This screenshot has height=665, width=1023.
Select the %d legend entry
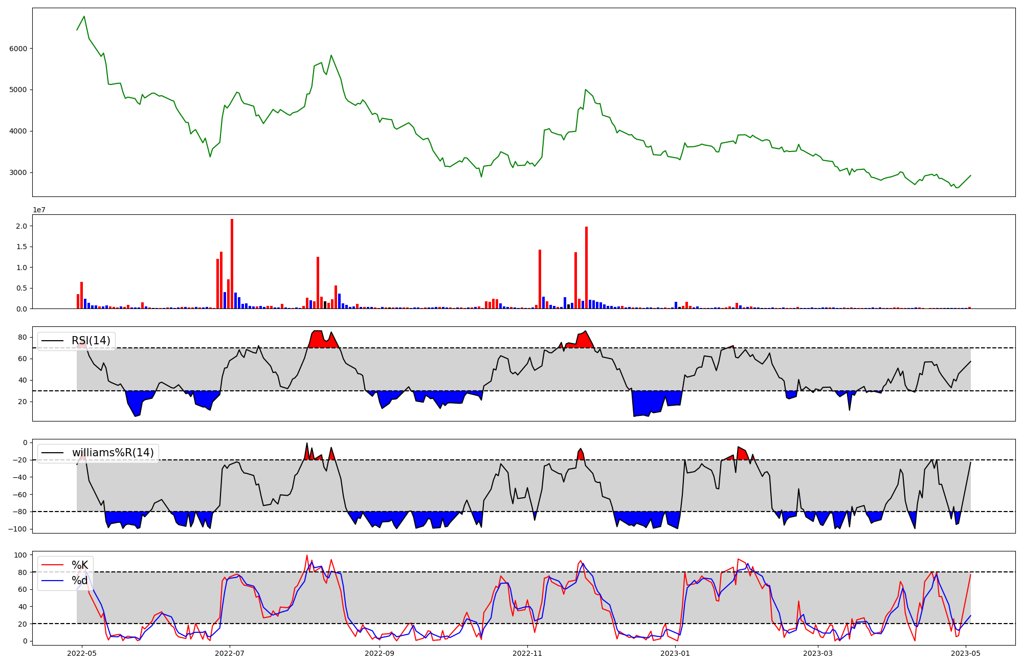tap(79, 581)
